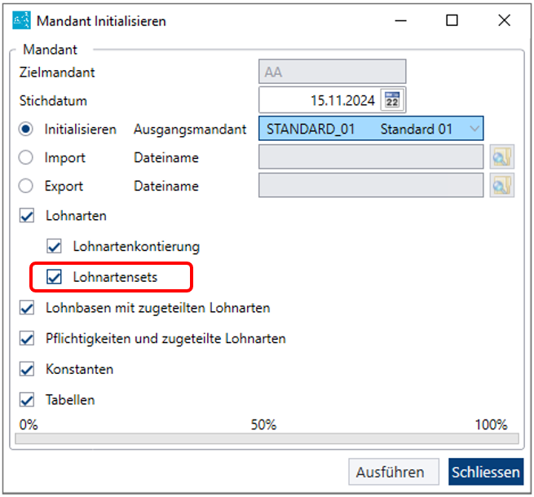Click the Schliessen button

pyautogui.click(x=486, y=472)
